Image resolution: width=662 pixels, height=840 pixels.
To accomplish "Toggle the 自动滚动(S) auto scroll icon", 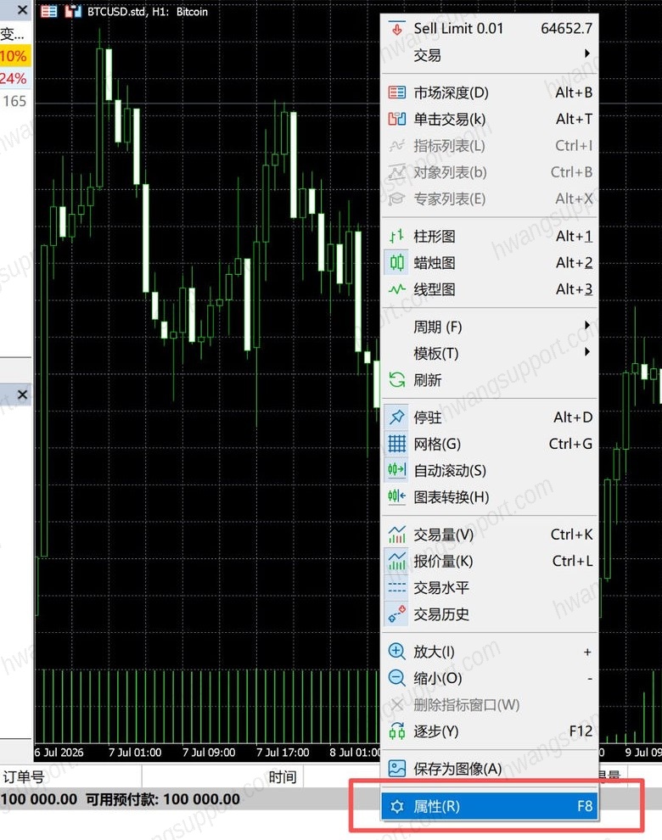I will (x=396, y=470).
